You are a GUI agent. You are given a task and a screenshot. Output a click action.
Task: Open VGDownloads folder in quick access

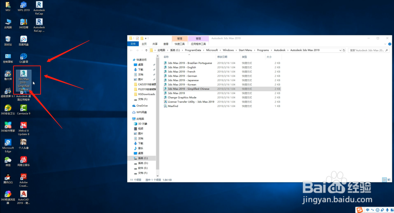point(146,94)
